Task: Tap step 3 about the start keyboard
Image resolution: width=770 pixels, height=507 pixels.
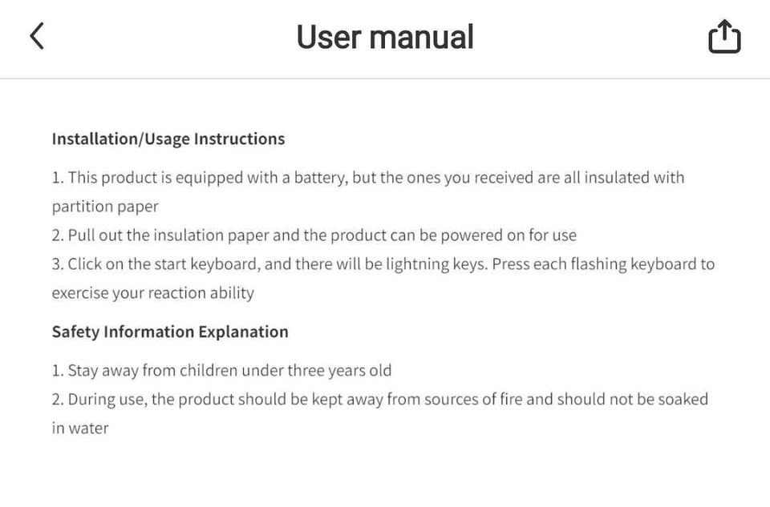Action: (x=383, y=264)
